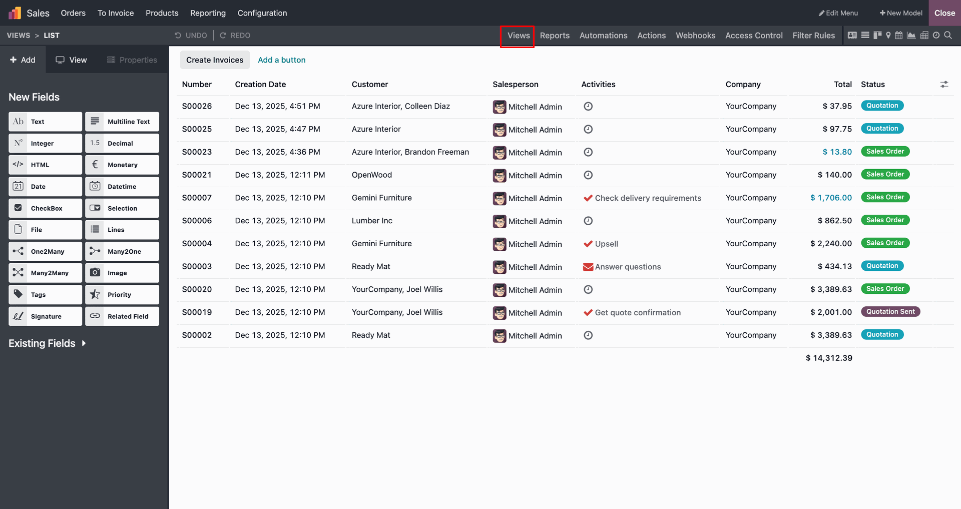Viewport: 961px width, 509px height.
Task: Add a Lines field
Action: point(122,230)
